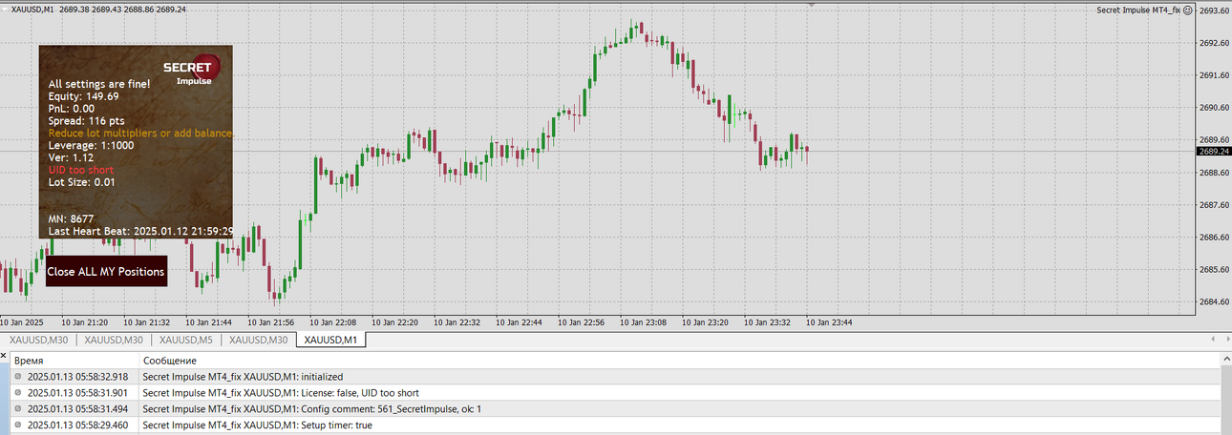Click the status icon of the 05:58:31.494 log row
The image size is (1232, 435).
click(17, 409)
